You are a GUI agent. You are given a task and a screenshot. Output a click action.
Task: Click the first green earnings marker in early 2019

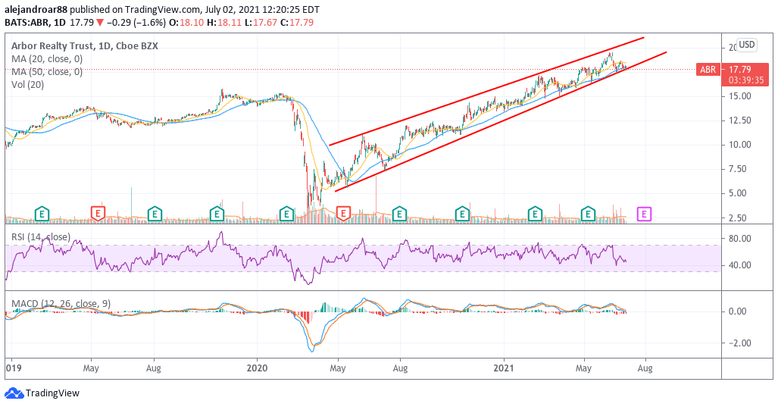pyautogui.click(x=42, y=214)
